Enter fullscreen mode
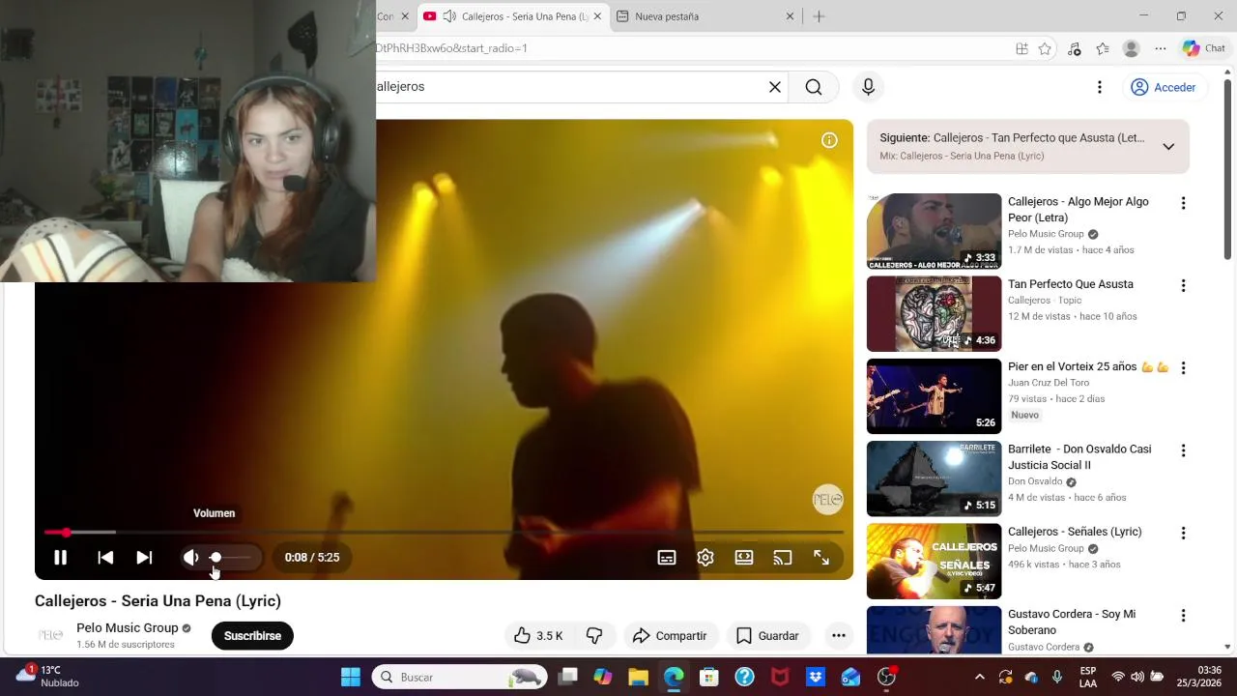Viewport: 1237px width, 696px height. [821, 558]
